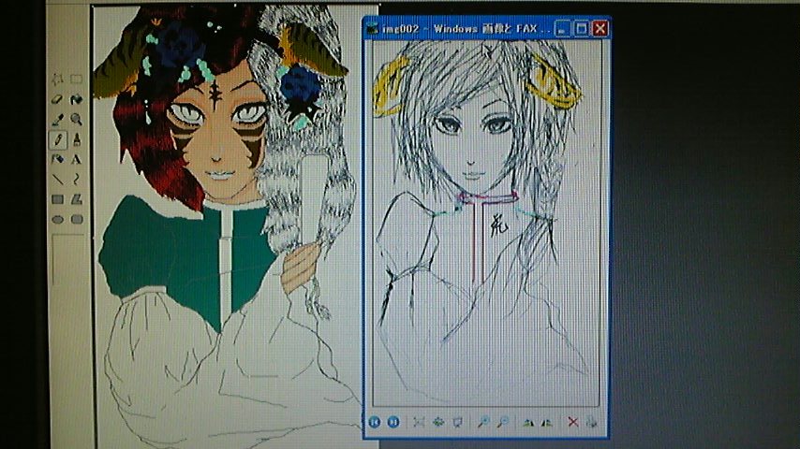Image resolution: width=800 pixels, height=449 pixels.
Task: Select the Rectangle shape tool
Action: pyautogui.click(x=57, y=199)
